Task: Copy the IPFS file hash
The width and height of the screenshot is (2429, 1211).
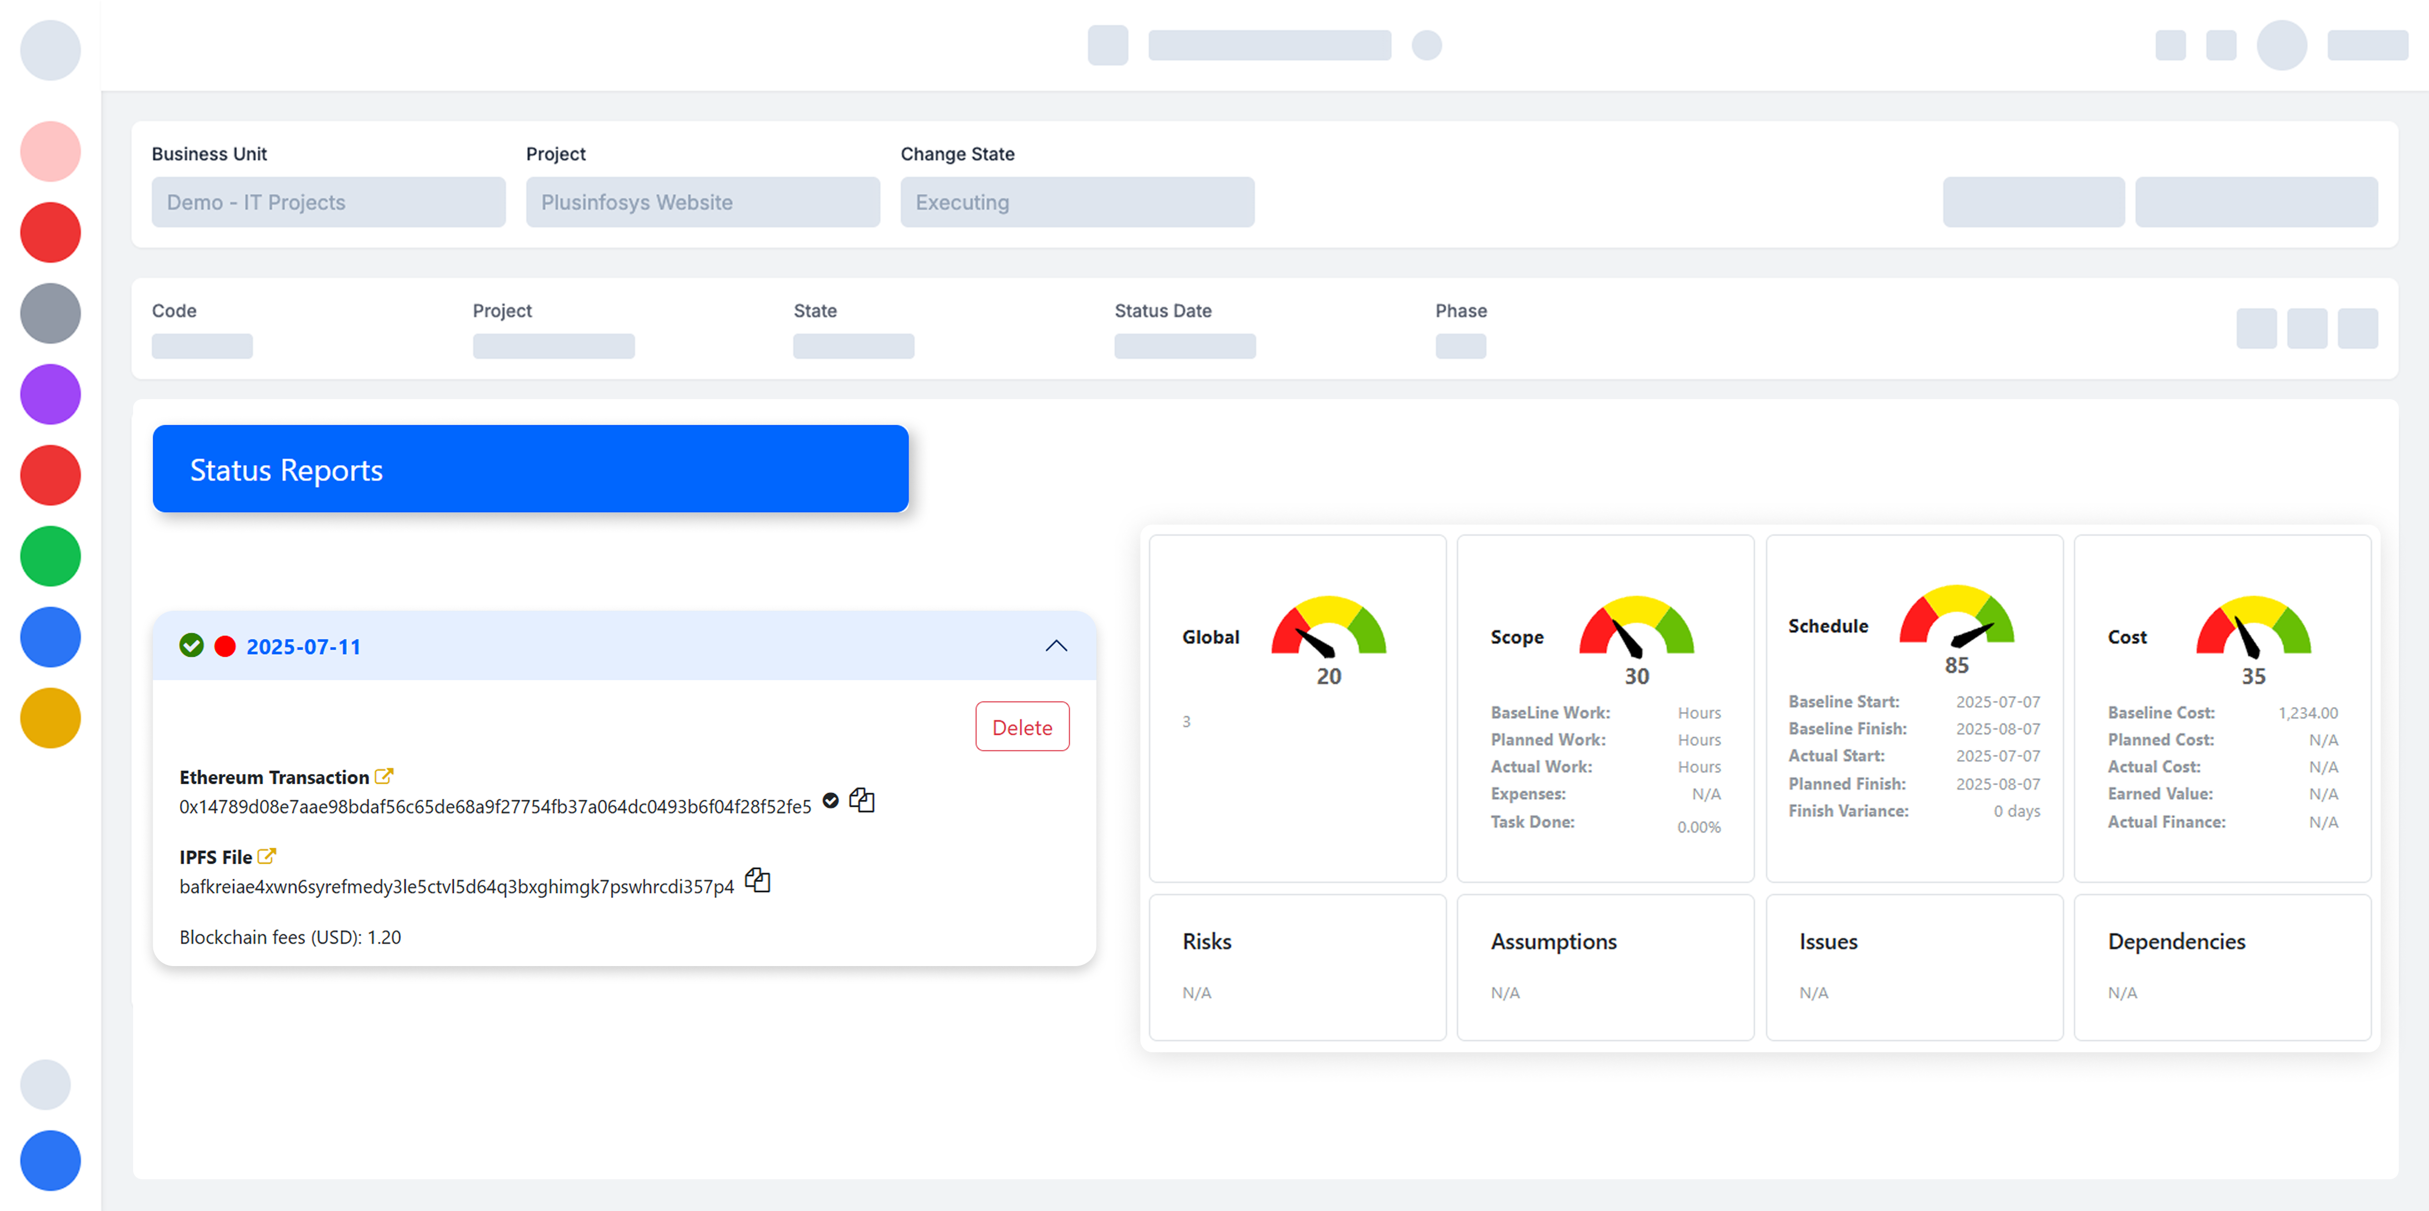Action: point(757,881)
